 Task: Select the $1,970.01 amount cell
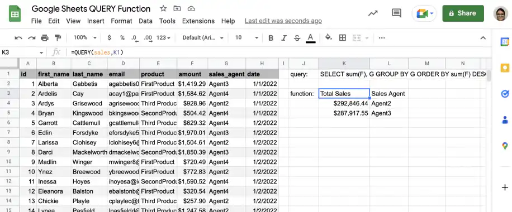pos(192,133)
